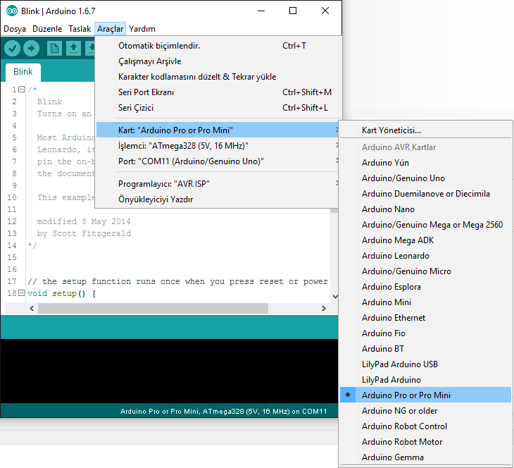Select Arduino Duemilanove or Diecimila board

[425, 194]
